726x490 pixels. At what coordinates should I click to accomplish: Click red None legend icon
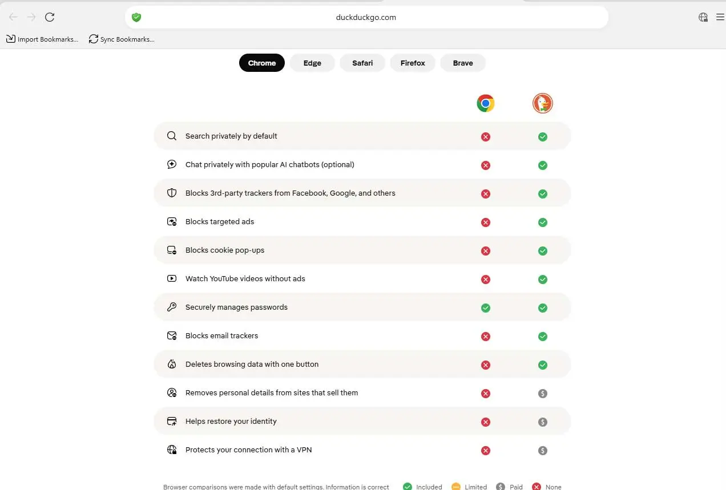[537, 487]
